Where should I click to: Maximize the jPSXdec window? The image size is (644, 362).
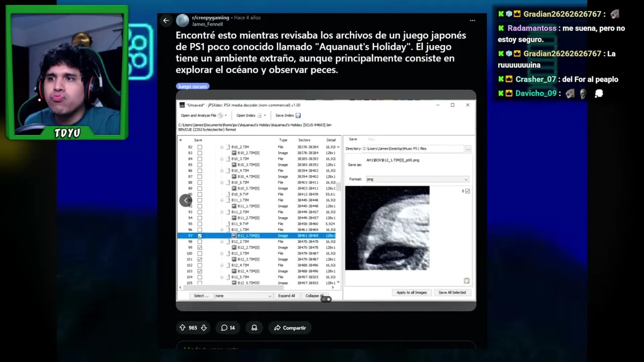pyautogui.click(x=452, y=105)
